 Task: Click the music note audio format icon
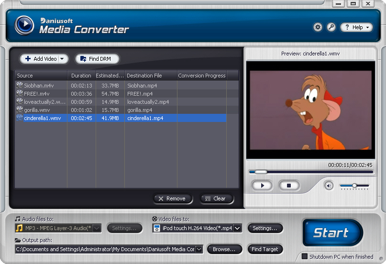19,228
